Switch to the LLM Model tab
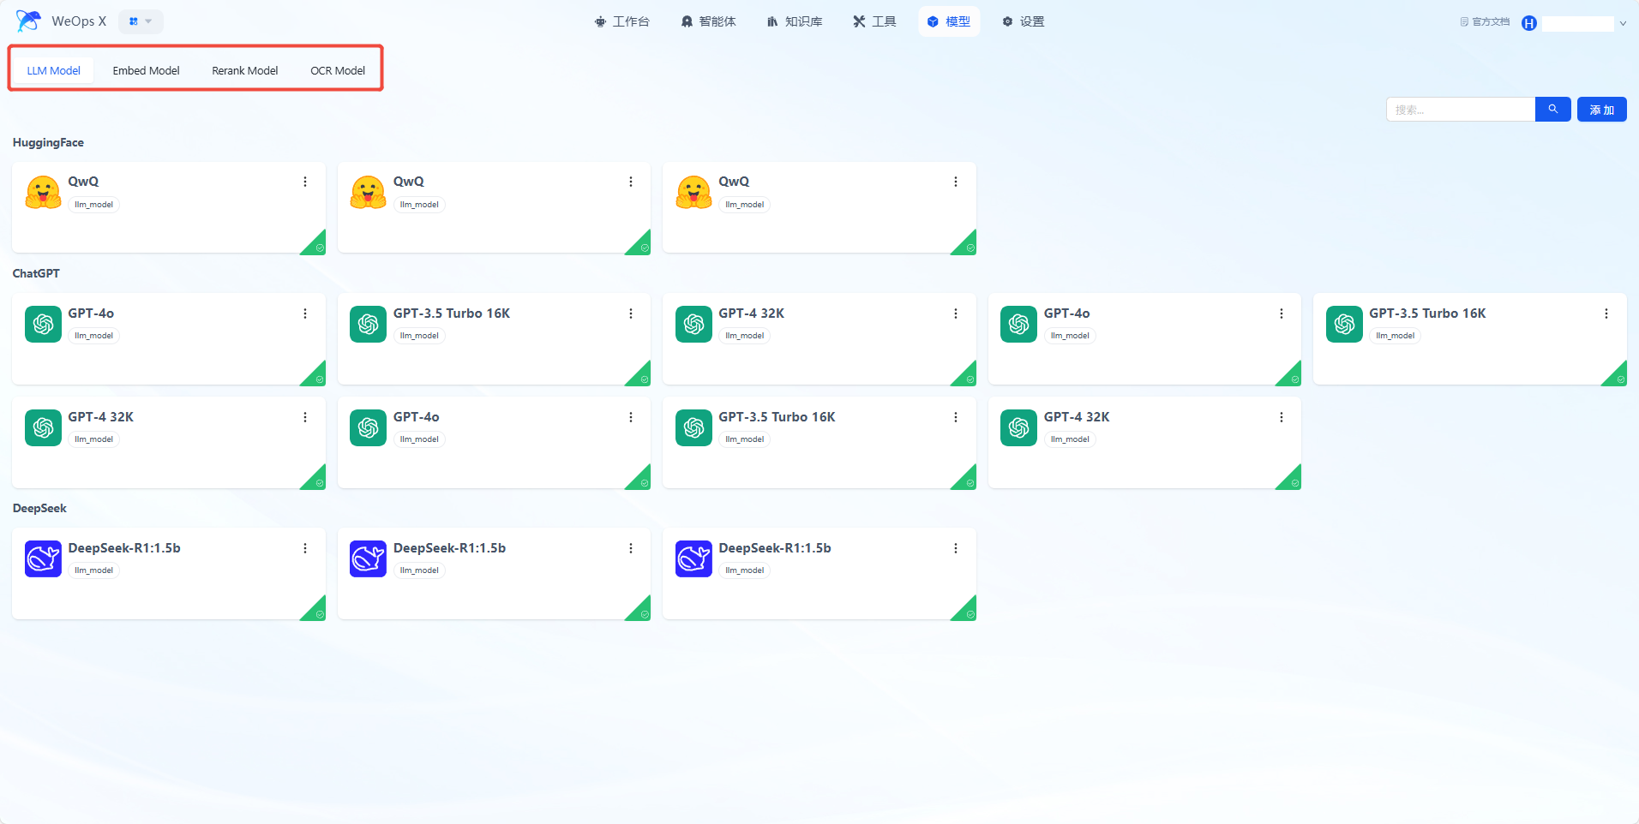 click(54, 70)
